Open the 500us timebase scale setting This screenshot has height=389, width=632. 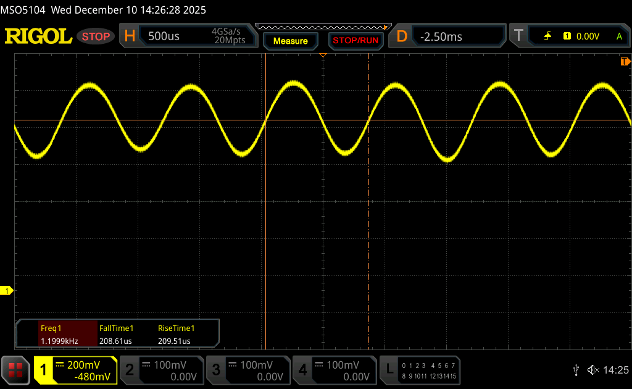tap(164, 36)
